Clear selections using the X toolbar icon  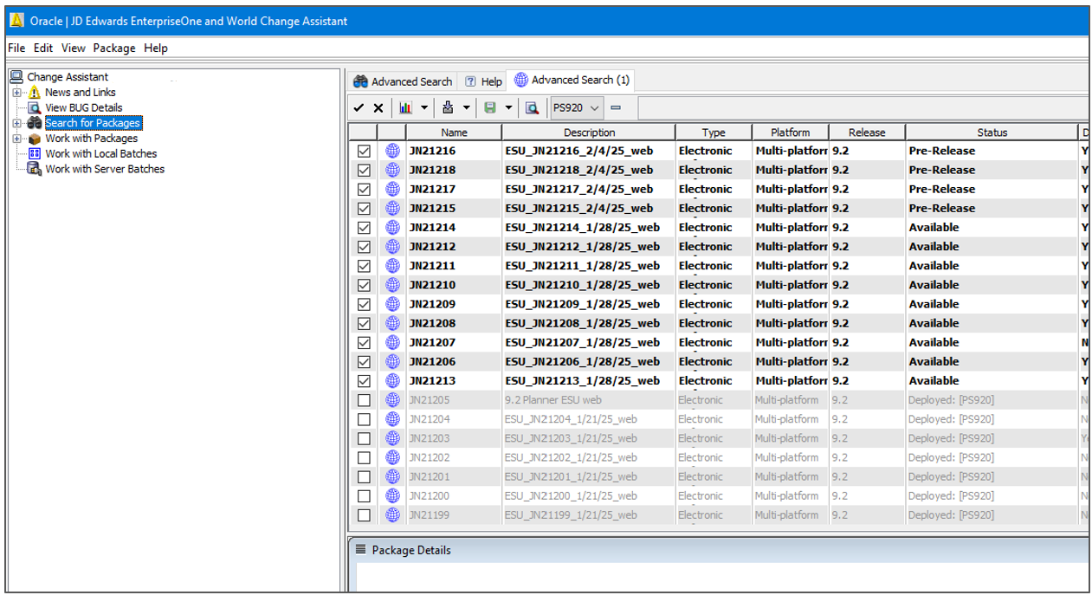click(x=378, y=109)
